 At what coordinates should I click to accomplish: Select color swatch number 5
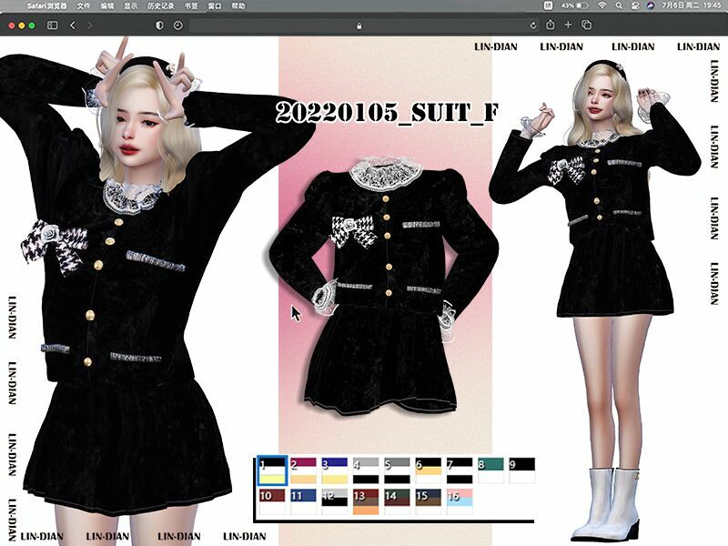397,470
